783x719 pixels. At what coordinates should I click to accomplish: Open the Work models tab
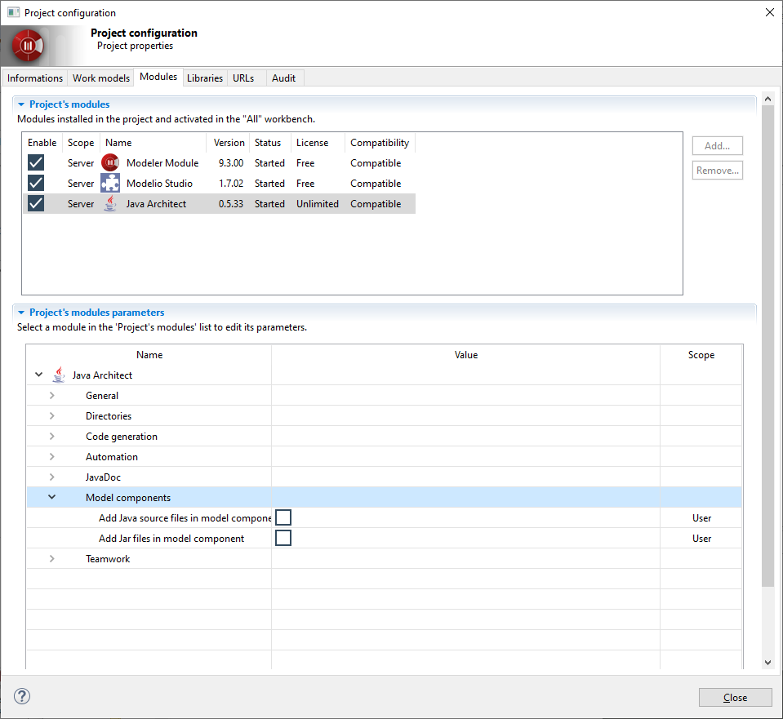tap(101, 78)
